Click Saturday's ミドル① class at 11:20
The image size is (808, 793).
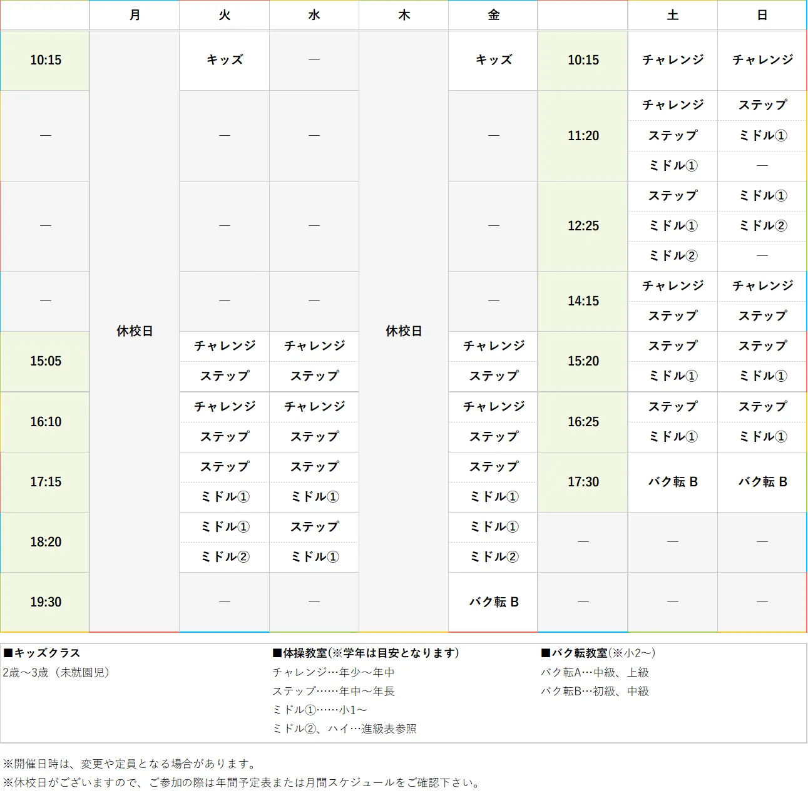(672, 166)
